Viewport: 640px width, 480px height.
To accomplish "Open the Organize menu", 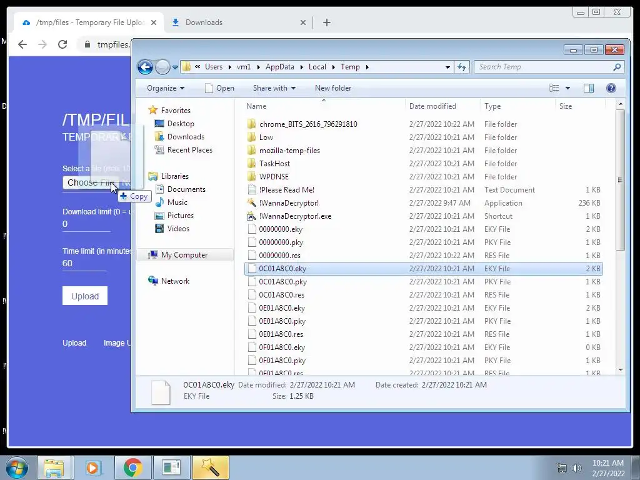I will 165,88.
